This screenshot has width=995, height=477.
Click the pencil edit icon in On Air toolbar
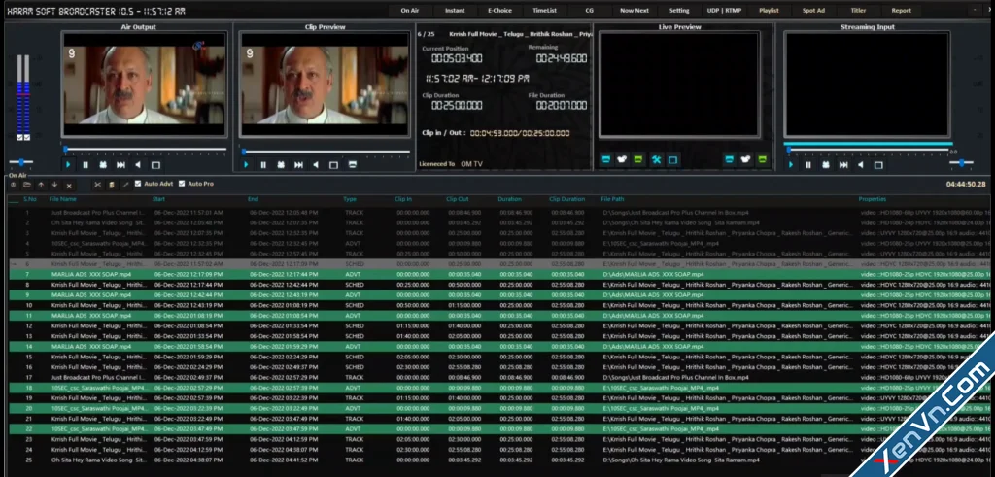(x=125, y=185)
